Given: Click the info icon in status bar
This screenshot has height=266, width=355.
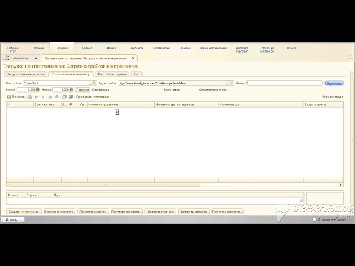Looking at the screenshot, I should coord(315,219).
